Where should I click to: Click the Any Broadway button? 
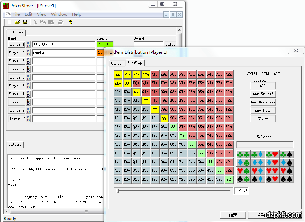click(263, 102)
